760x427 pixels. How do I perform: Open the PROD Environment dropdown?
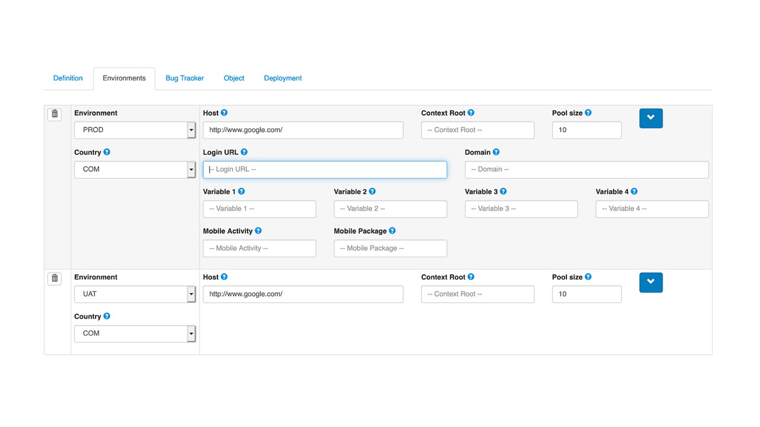135,130
